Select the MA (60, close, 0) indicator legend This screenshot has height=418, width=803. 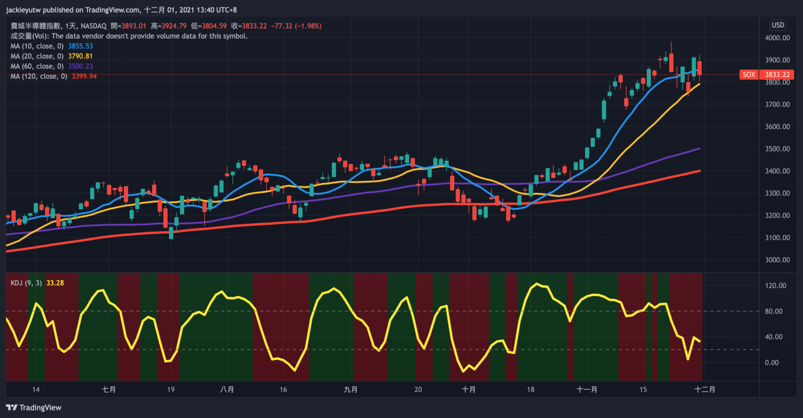[37, 66]
